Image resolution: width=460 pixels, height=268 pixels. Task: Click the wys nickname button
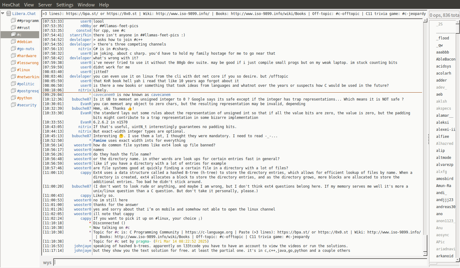[47, 262]
